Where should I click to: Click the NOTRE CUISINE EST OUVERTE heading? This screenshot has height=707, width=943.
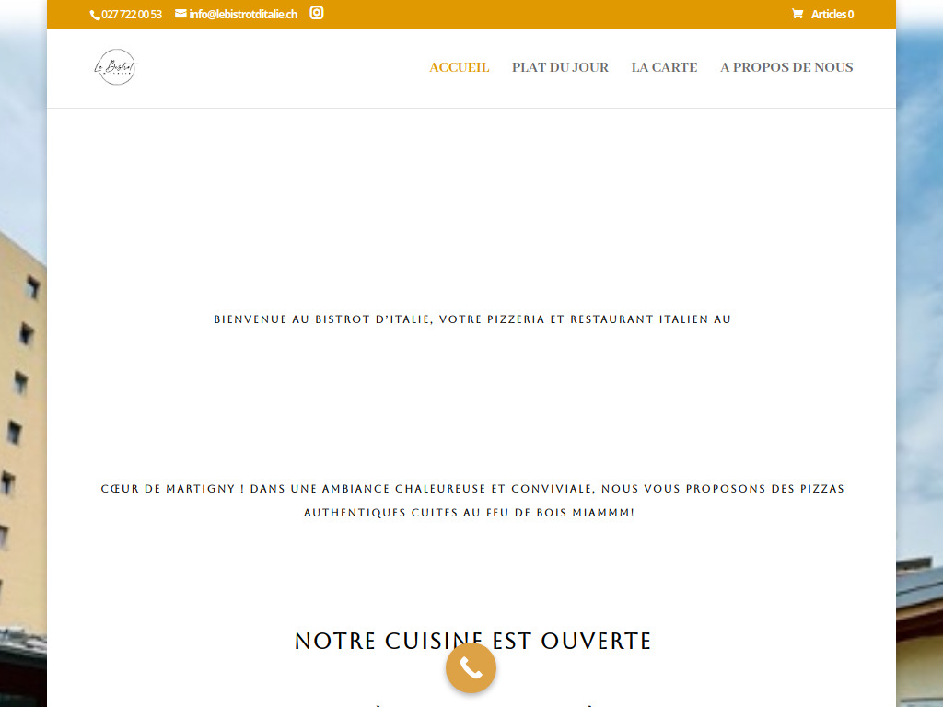click(x=471, y=641)
